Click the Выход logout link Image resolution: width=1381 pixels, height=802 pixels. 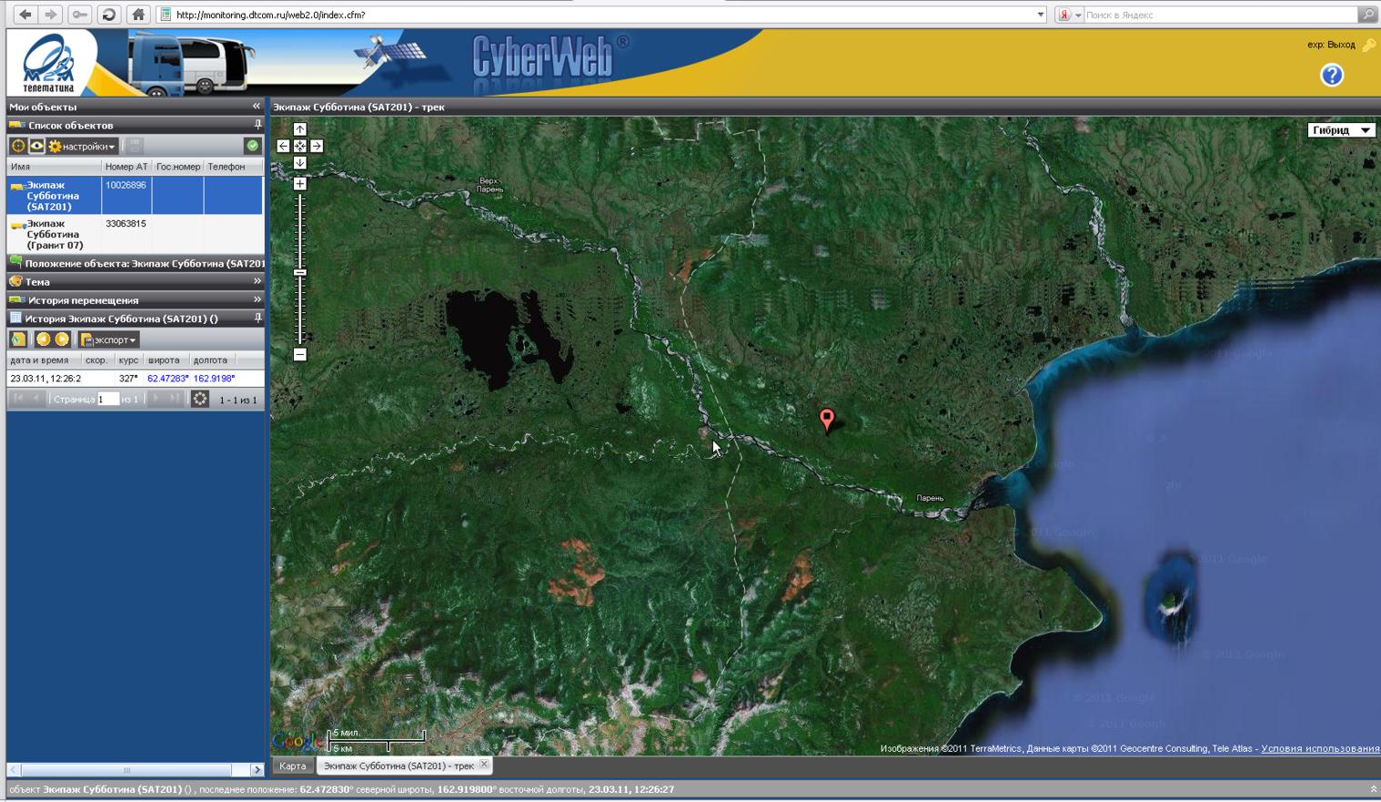point(1341,45)
